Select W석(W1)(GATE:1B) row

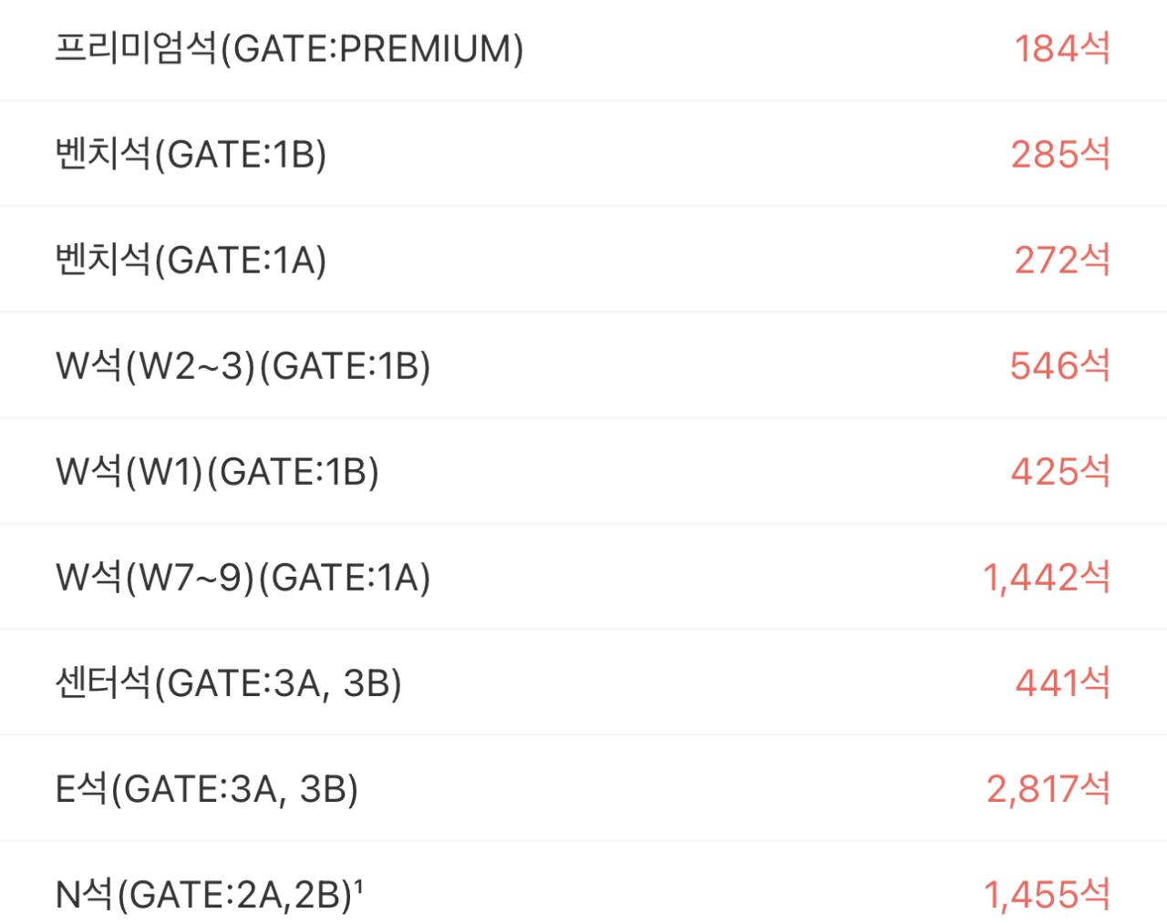[x=583, y=471]
